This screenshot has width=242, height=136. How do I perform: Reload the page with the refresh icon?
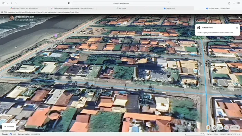pos(169,3)
